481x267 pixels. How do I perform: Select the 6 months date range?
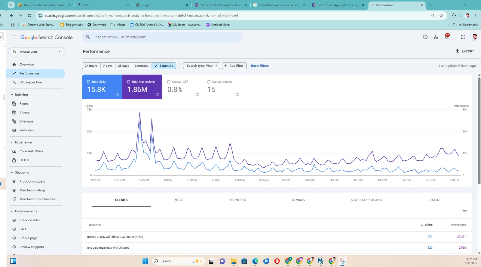164,66
